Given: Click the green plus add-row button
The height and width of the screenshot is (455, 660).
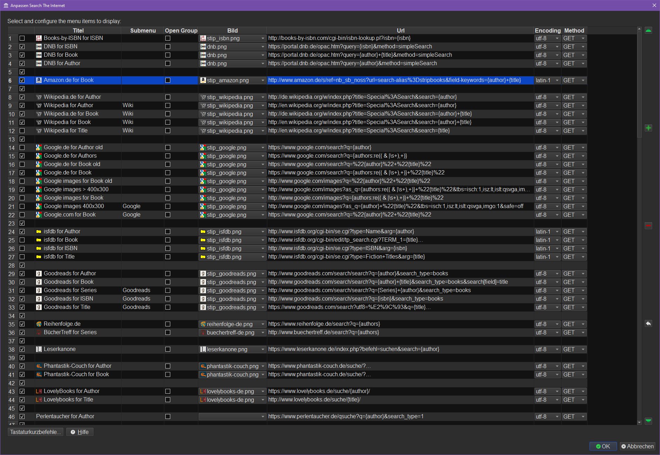Looking at the screenshot, I should pyautogui.click(x=648, y=128).
